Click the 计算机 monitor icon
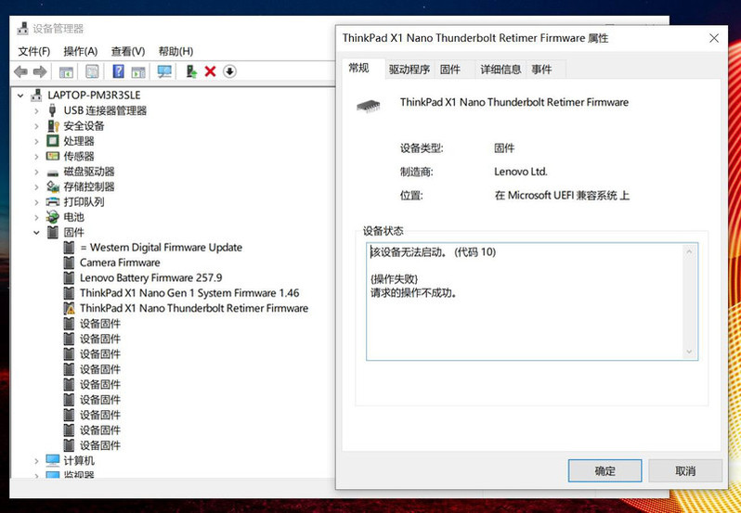 click(53, 460)
